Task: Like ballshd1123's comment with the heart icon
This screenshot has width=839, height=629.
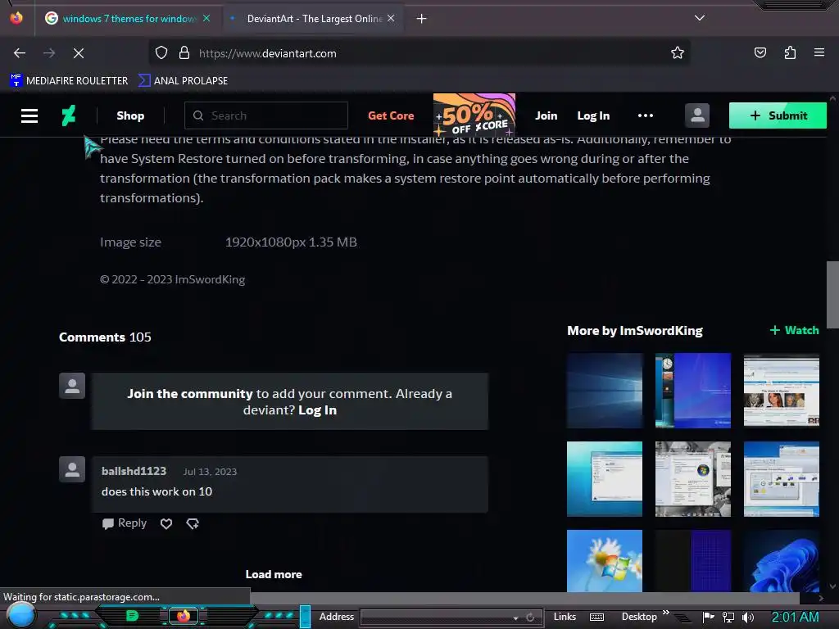Action: coord(166,523)
